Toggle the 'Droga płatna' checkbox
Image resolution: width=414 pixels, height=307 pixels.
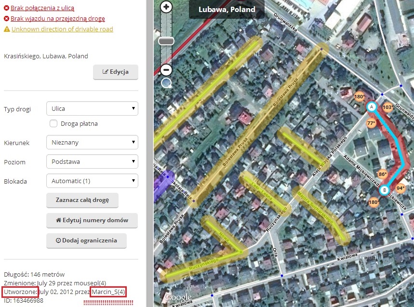53,123
